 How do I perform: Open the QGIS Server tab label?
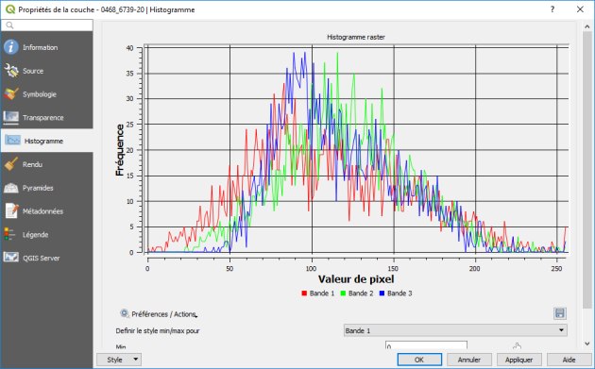41,259
